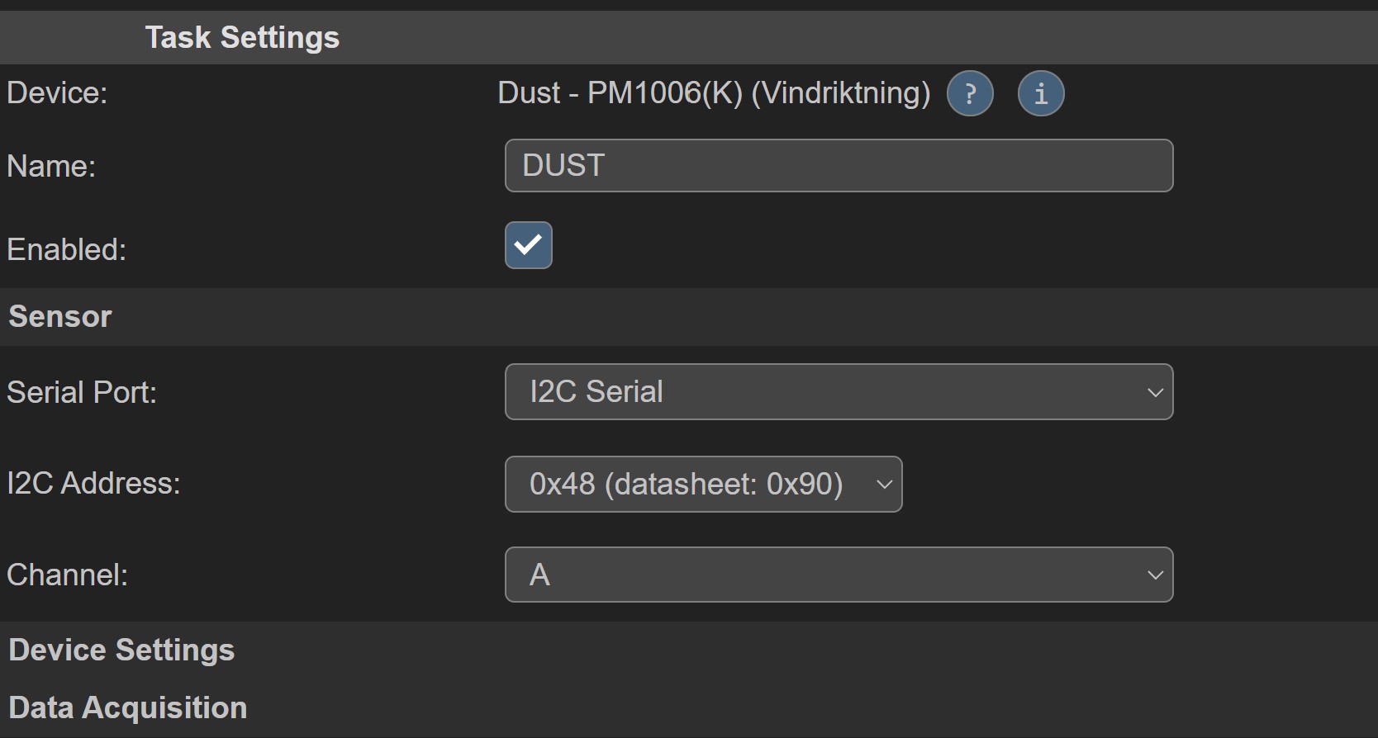
Task: Click inside the Name field containing DUST
Action: (839, 165)
